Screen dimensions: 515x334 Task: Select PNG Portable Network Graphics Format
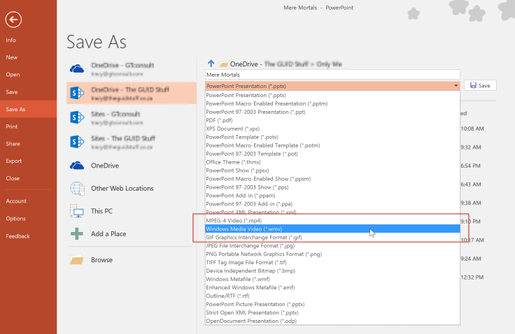[x=264, y=254]
